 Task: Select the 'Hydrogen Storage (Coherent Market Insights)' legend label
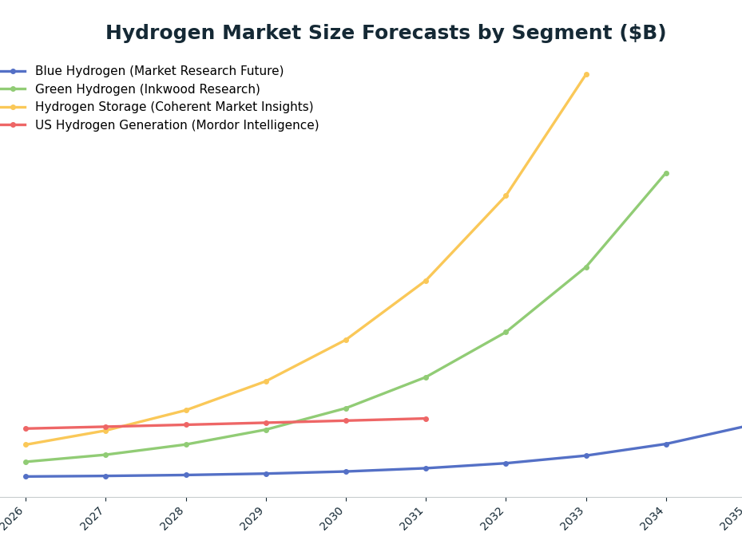[174, 107]
